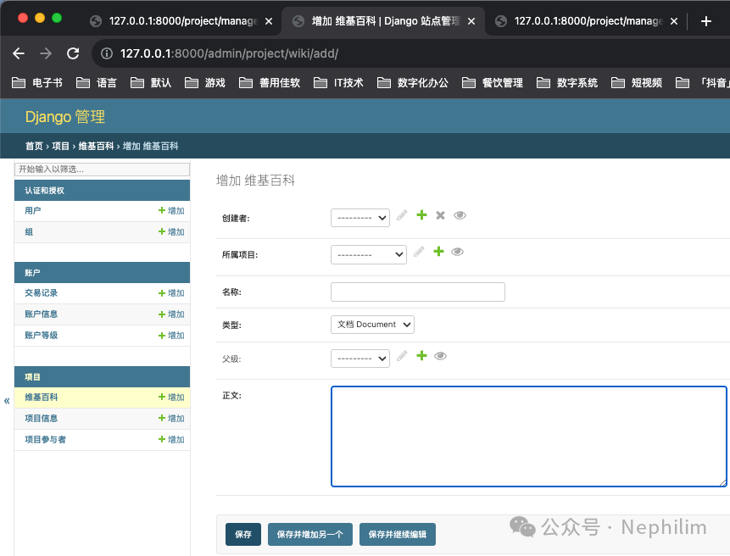Viewport: 730px width, 556px height.
Task: Click 保存并增加另一个 button
Action: pos(309,534)
